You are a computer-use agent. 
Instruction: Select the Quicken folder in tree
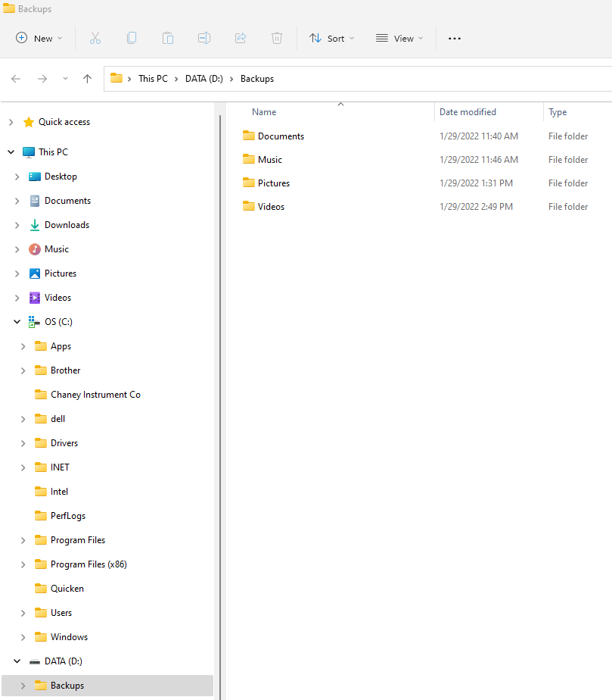click(67, 589)
